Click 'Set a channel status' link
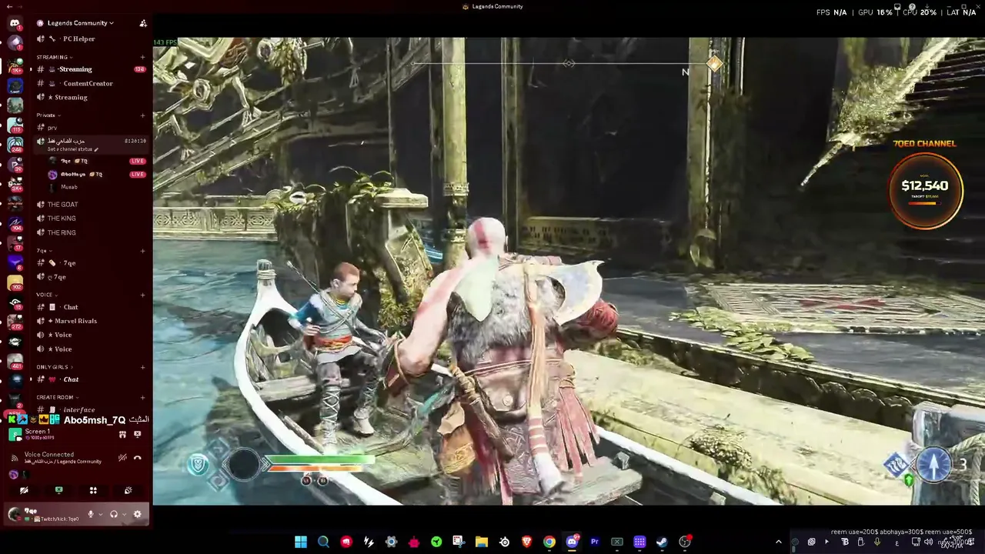The image size is (985, 554). [x=72, y=149]
